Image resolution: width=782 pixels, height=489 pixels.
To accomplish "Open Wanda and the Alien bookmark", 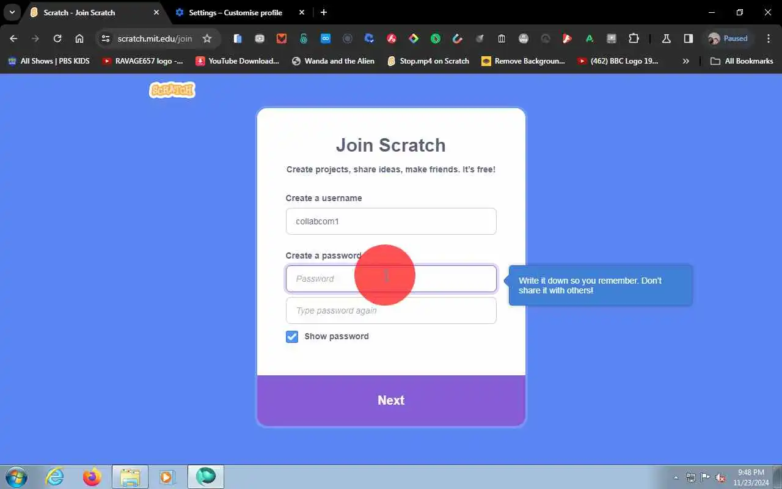I will point(334,61).
